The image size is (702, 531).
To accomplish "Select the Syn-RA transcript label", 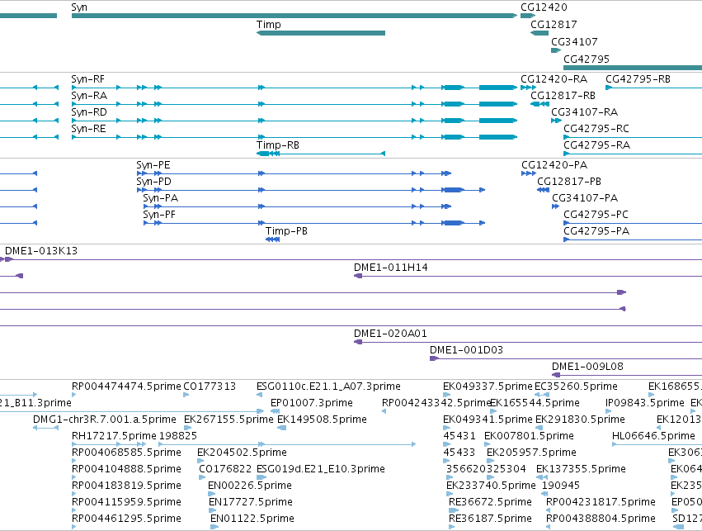I will point(89,96).
